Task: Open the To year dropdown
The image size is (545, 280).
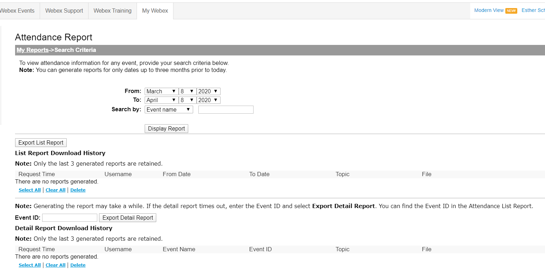Action: pyautogui.click(x=209, y=100)
